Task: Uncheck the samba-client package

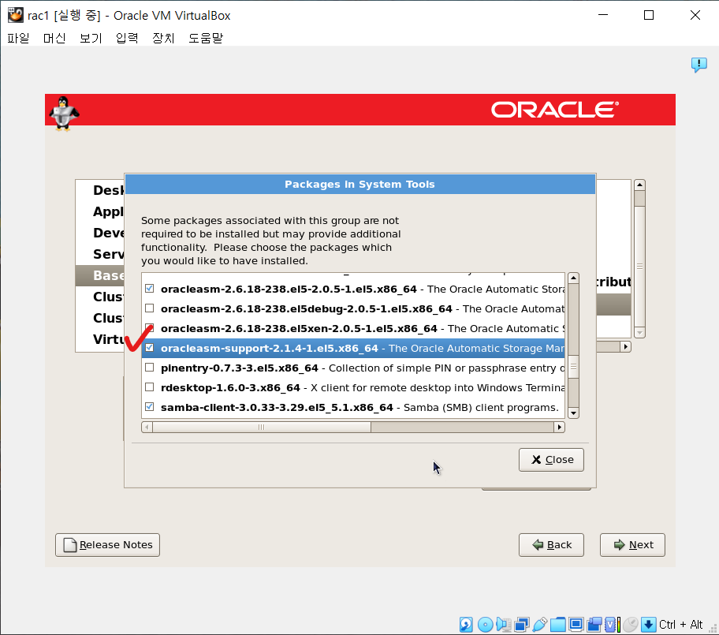Action: 150,407
